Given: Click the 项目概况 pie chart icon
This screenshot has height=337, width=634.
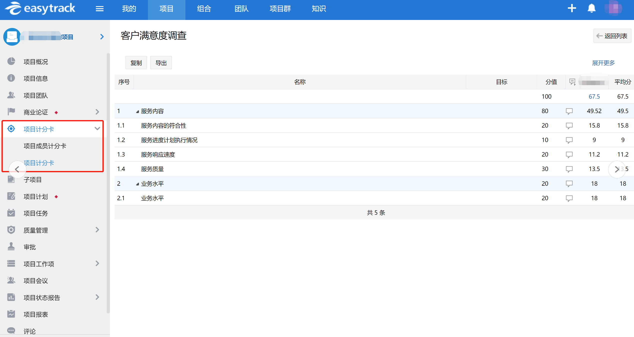Looking at the screenshot, I should (11, 61).
